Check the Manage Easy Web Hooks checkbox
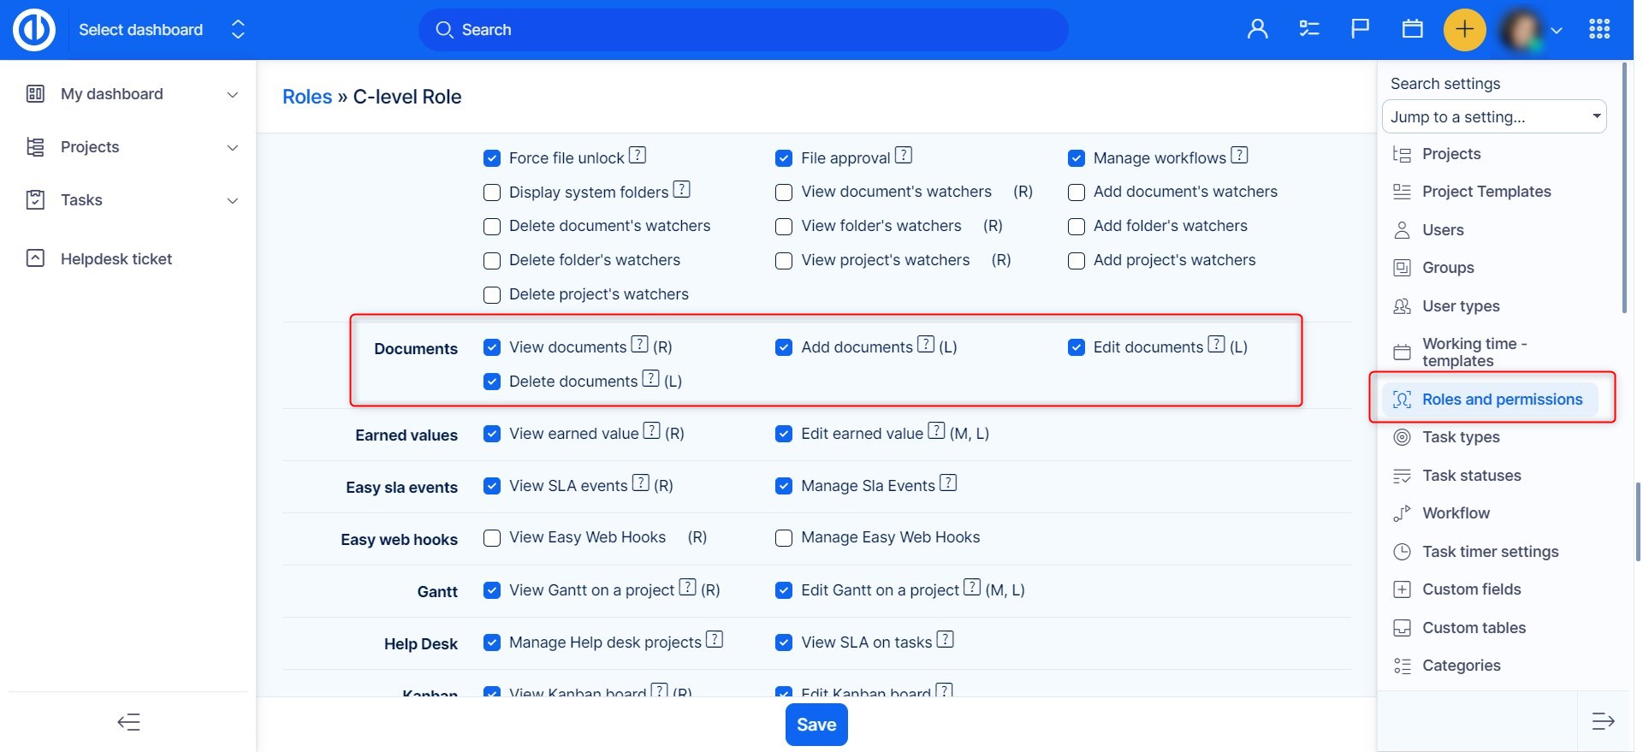This screenshot has width=1643, height=752. pyautogui.click(x=784, y=538)
